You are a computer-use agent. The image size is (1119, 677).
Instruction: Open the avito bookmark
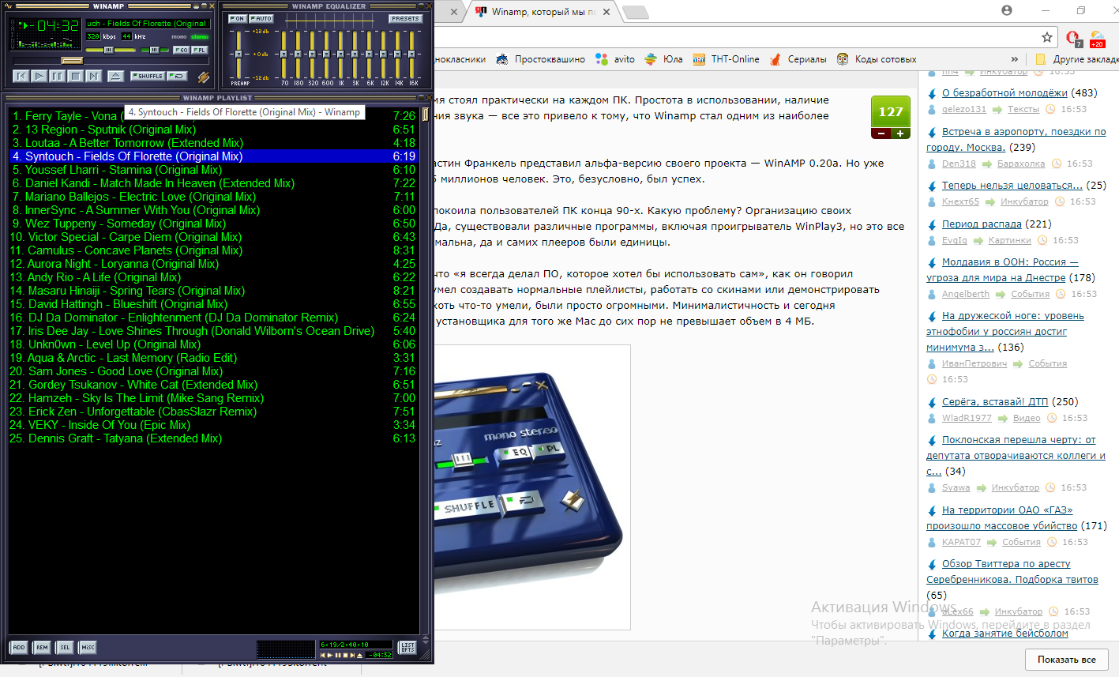tap(615, 59)
